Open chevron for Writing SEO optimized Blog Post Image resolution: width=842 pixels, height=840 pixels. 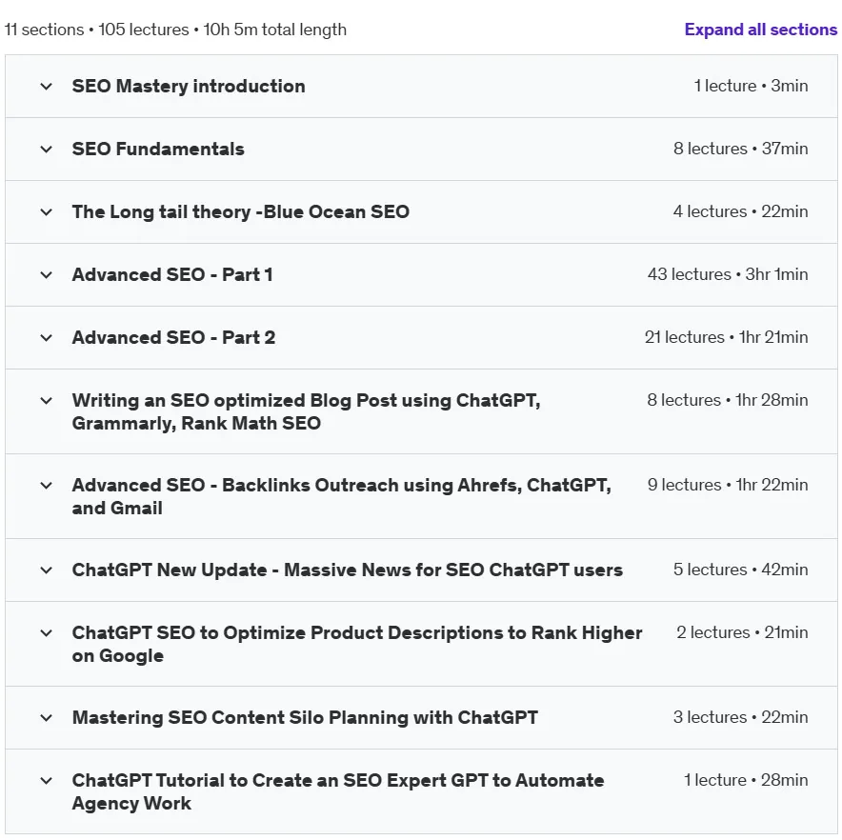pos(46,401)
